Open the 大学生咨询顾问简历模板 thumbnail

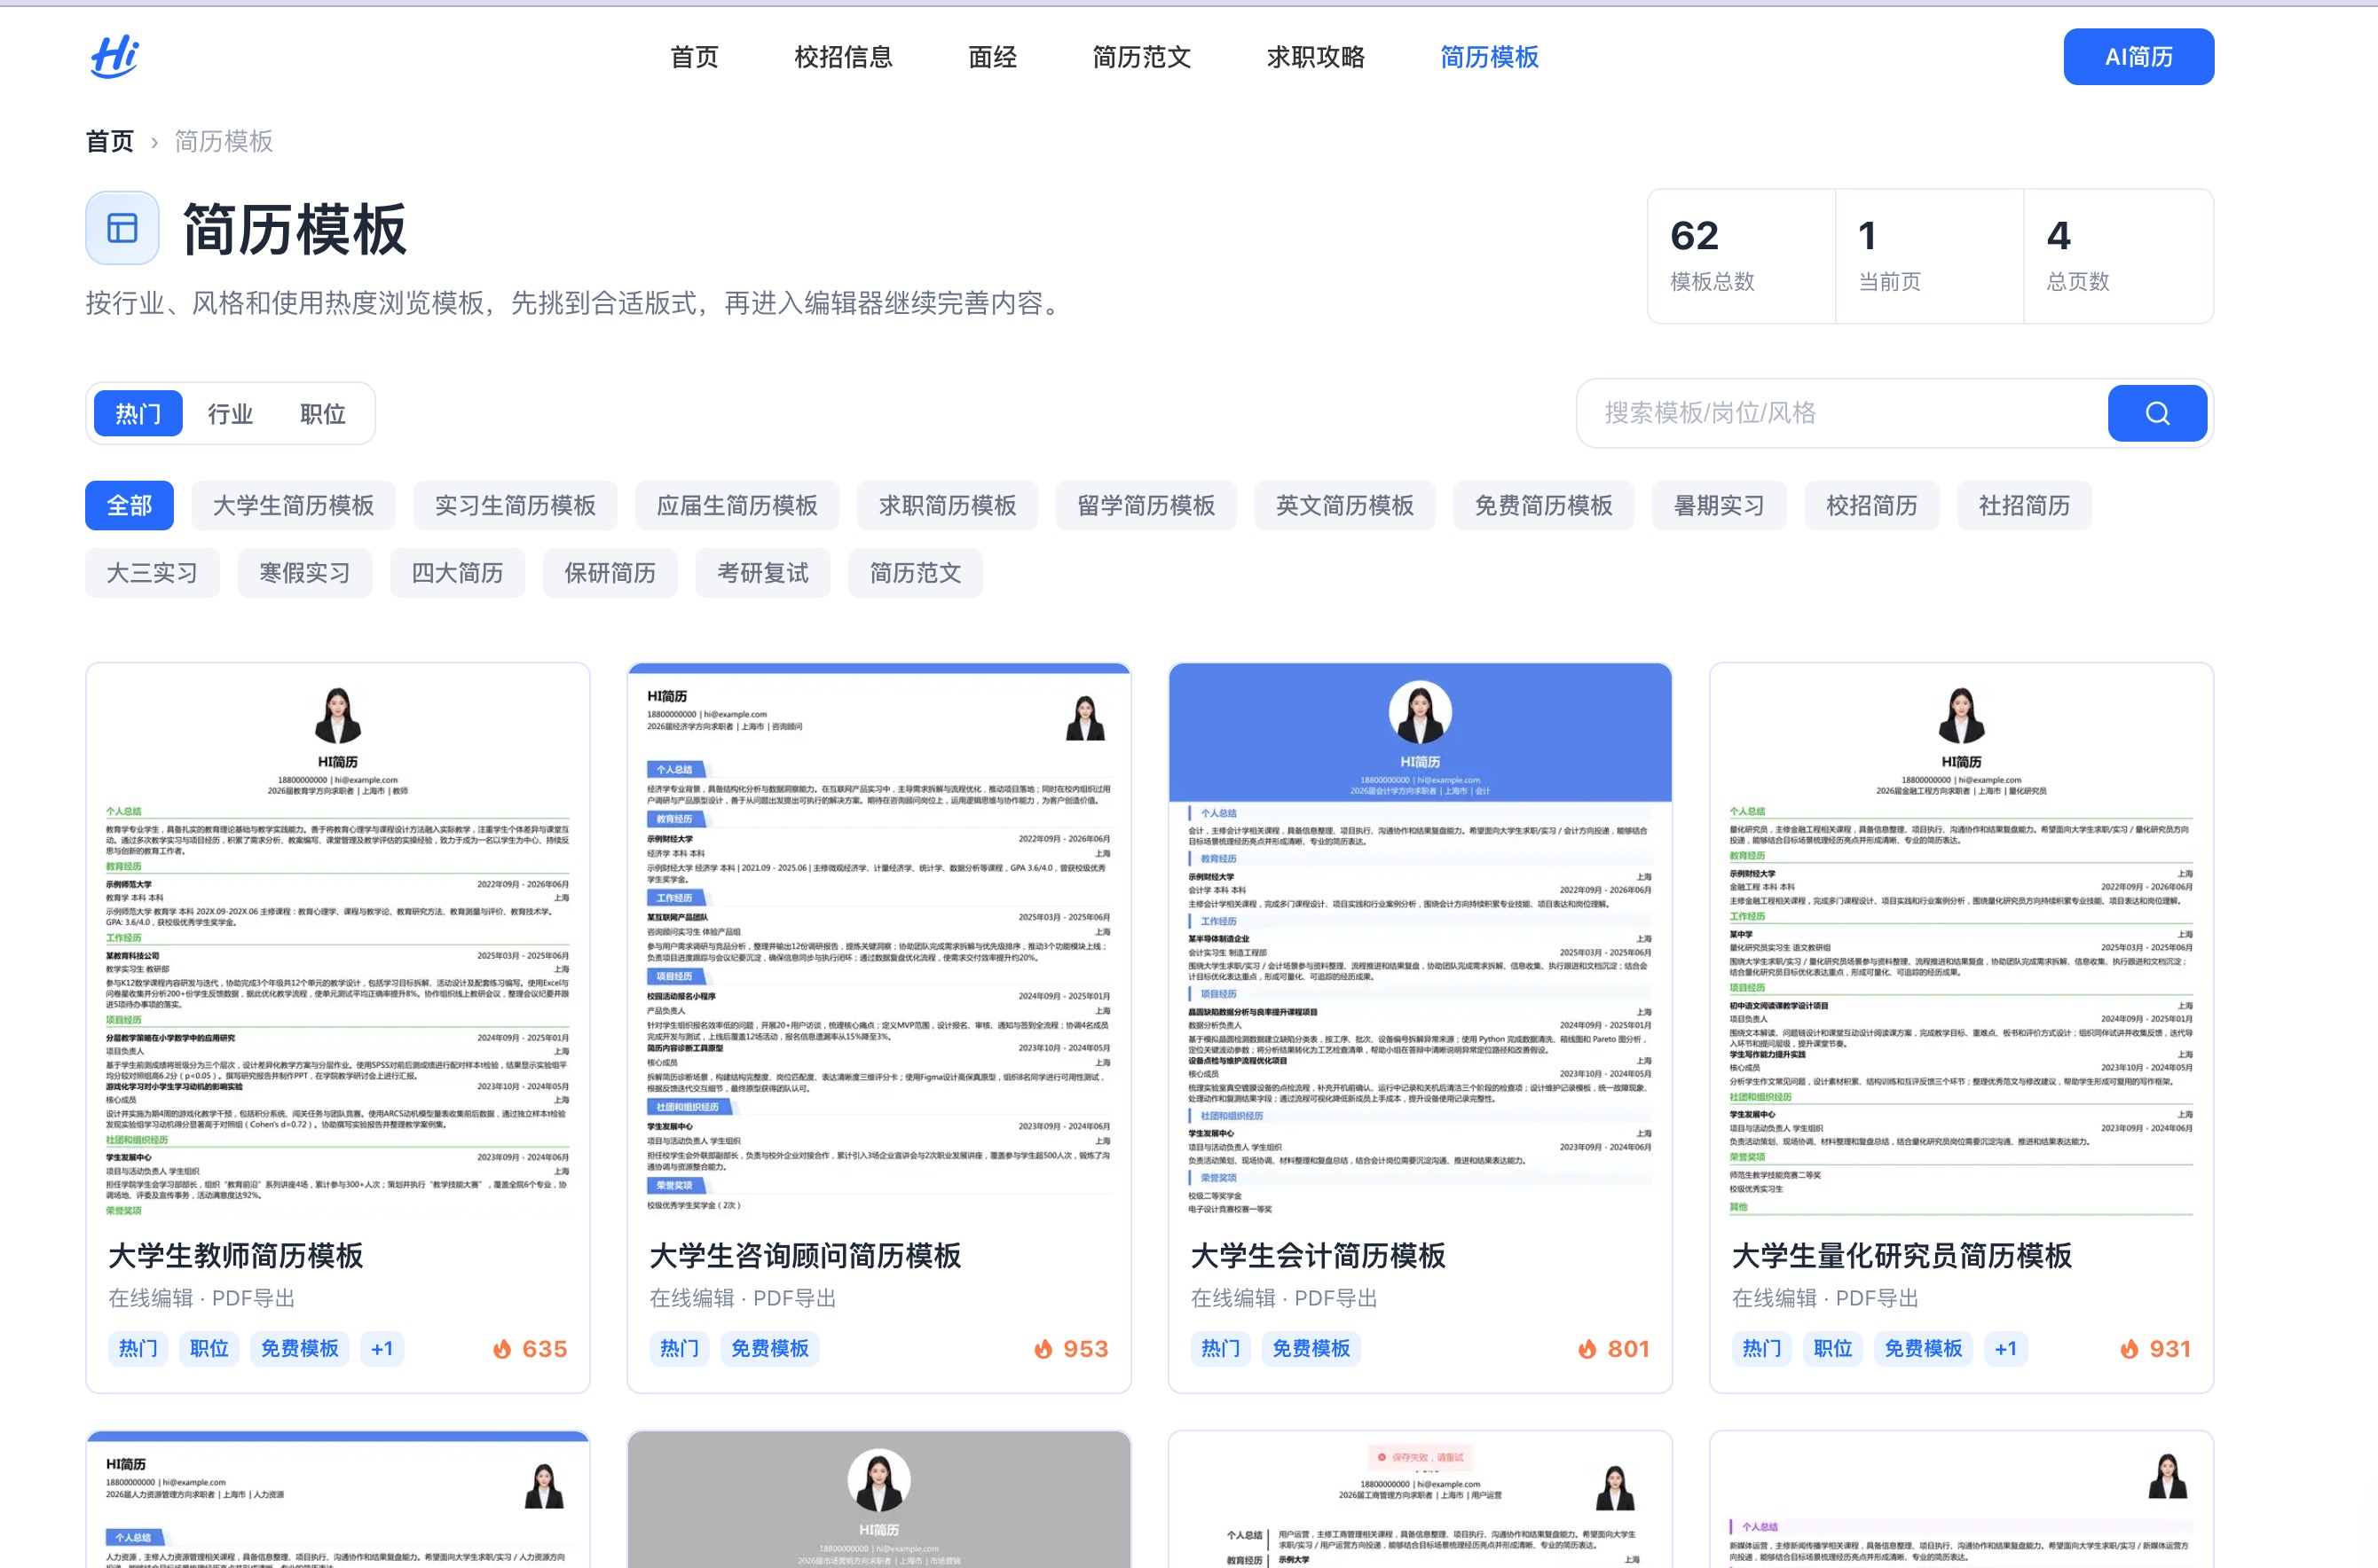coord(879,940)
